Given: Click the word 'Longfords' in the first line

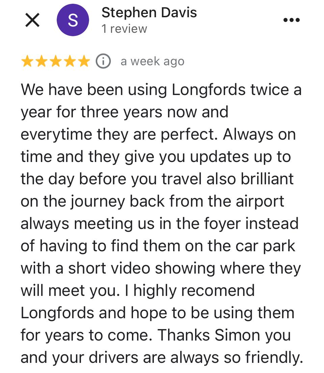Looking at the screenshot, I should pos(208,90).
